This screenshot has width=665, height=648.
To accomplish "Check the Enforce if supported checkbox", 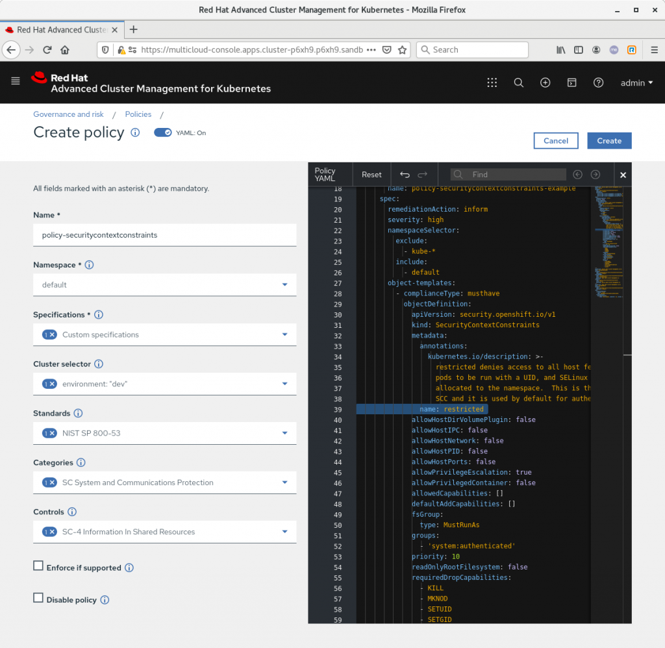I will (x=38, y=566).
